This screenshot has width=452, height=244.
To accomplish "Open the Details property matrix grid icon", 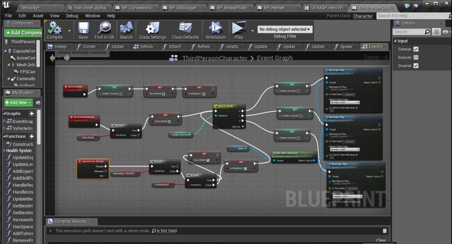I will click(x=436, y=32).
